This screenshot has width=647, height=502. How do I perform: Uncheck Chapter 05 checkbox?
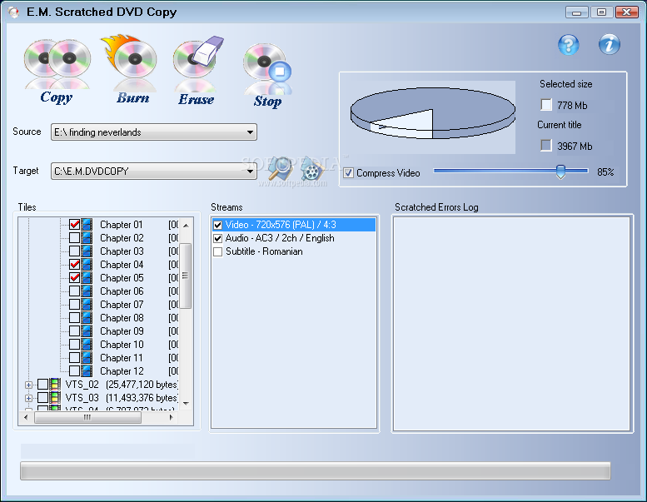(x=75, y=277)
